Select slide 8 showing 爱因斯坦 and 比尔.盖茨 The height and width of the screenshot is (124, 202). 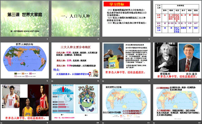tap(177, 60)
